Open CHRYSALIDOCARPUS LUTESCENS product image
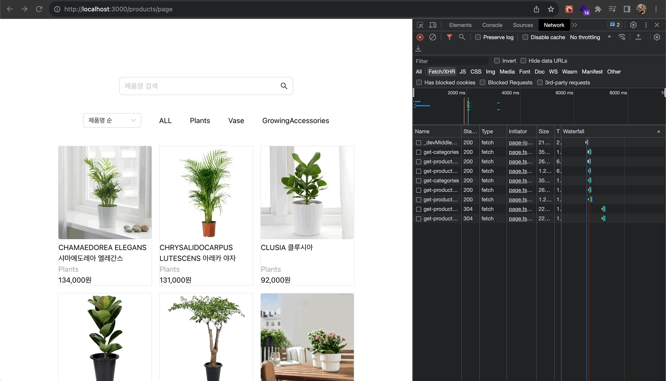Viewport: 666px width, 381px height. 206,192
